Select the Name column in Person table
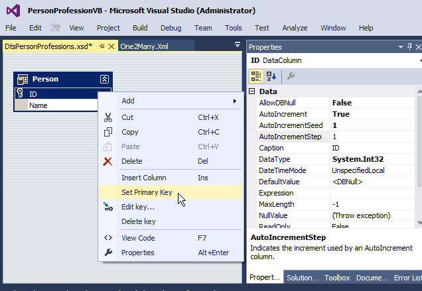The width and height of the screenshot is (422, 291). pos(56,105)
